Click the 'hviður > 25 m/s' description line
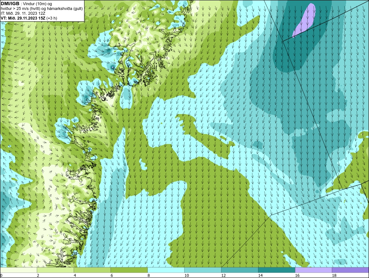 [x=42, y=9]
